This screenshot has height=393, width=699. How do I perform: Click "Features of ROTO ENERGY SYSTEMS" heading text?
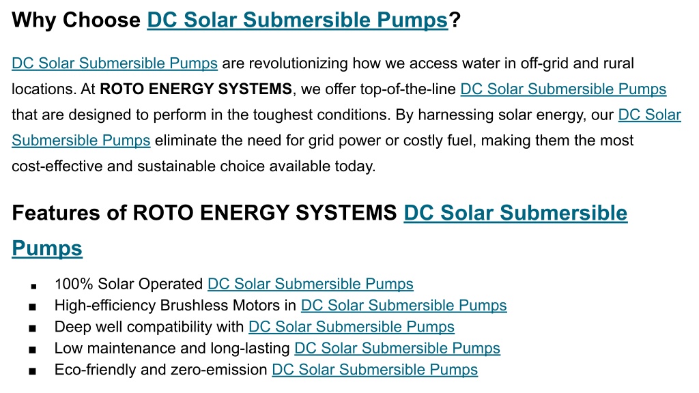[204, 213]
